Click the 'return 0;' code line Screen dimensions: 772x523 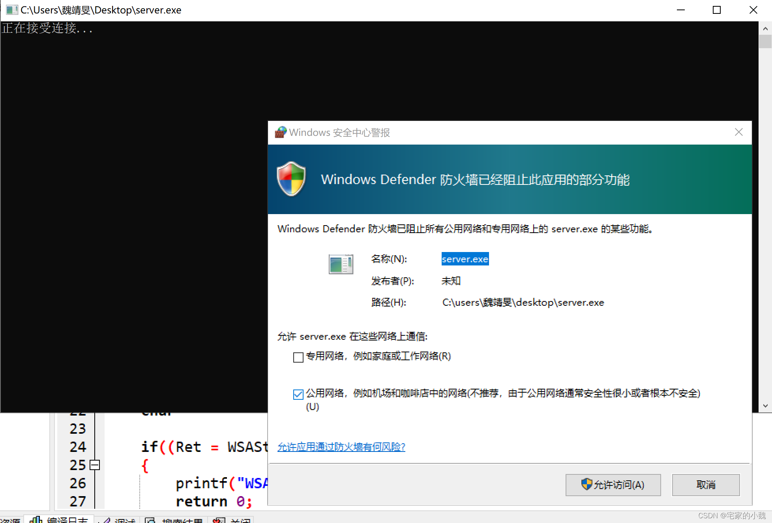214,501
